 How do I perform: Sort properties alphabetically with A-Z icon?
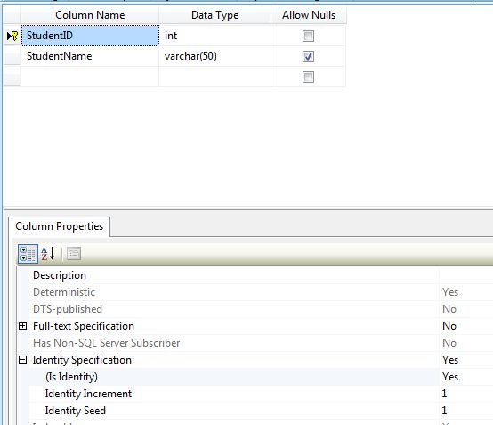click(x=48, y=254)
